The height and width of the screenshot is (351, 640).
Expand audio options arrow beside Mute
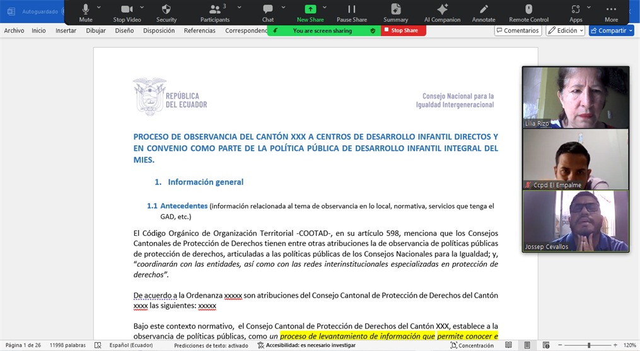tap(102, 7)
